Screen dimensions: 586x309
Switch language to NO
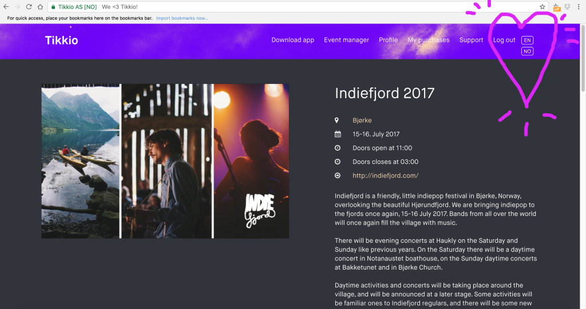[x=527, y=51]
